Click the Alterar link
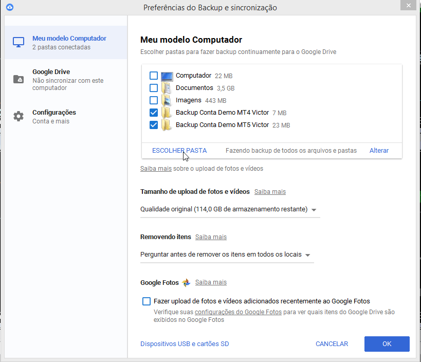Screen dimensions: 421x362 pos(379,151)
